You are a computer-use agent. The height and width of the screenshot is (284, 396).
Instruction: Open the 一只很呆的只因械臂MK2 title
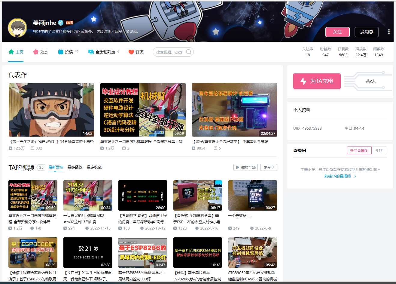tap(84, 219)
